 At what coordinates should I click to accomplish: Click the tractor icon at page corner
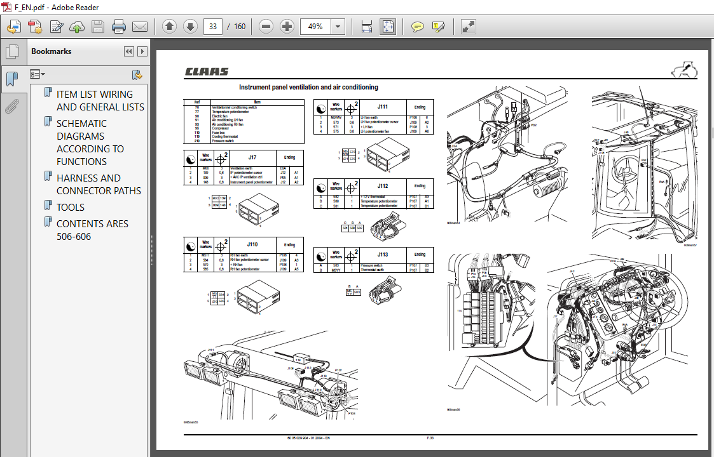(684, 70)
